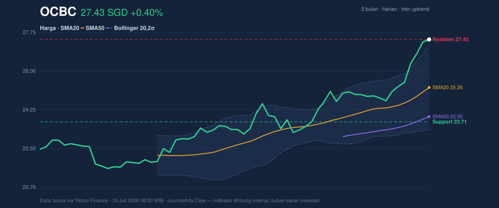Click the white current-price dot at 27.43
This screenshot has height=208, width=499.
point(429,40)
